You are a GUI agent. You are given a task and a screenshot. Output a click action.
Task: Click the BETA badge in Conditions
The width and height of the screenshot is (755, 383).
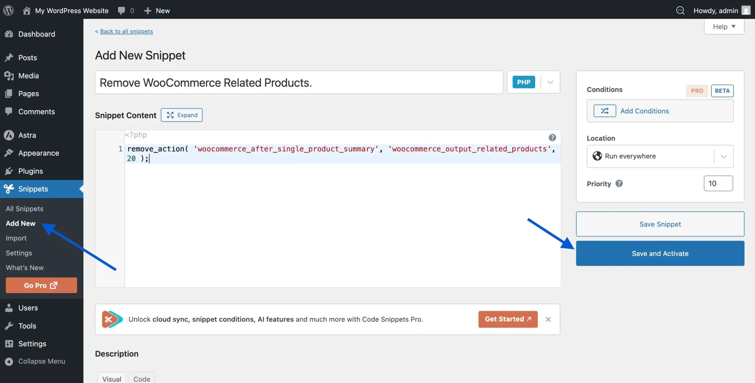722,91
